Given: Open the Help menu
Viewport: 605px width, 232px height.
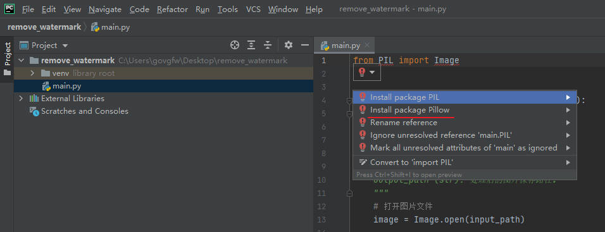Looking at the screenshot, I should tap(314, 9).
